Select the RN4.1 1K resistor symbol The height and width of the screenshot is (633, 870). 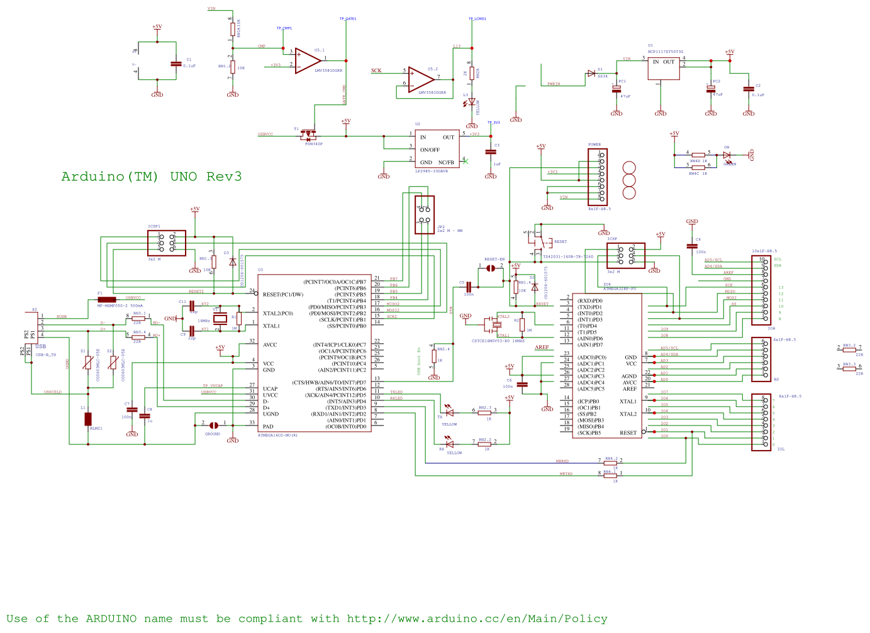(611, 476)
